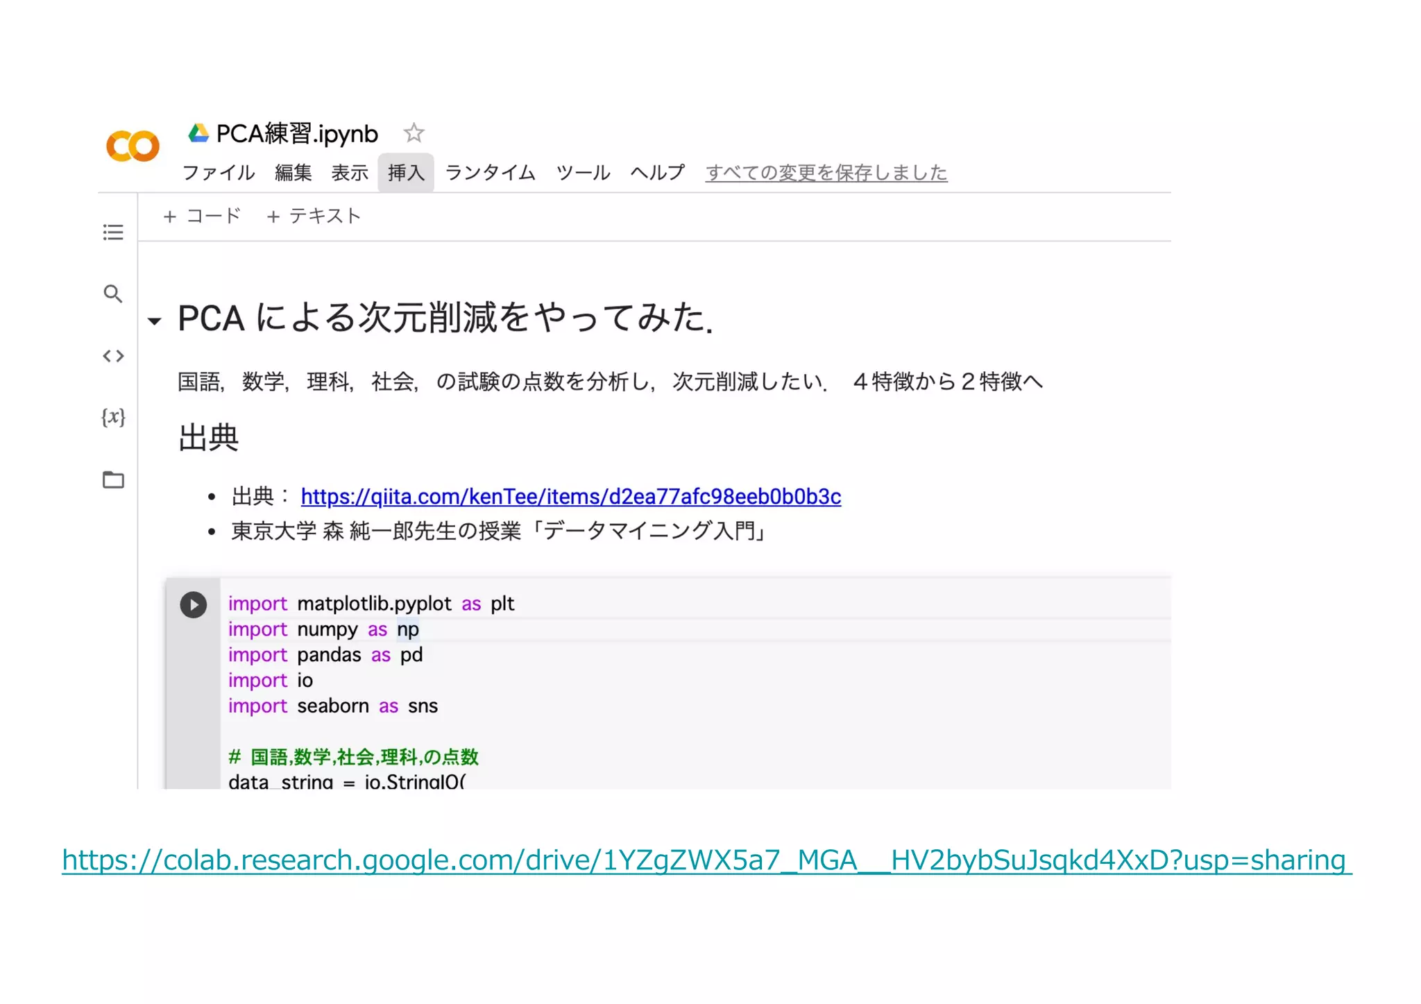Click the Google Drive icon beside title

[x=198, y=133]
